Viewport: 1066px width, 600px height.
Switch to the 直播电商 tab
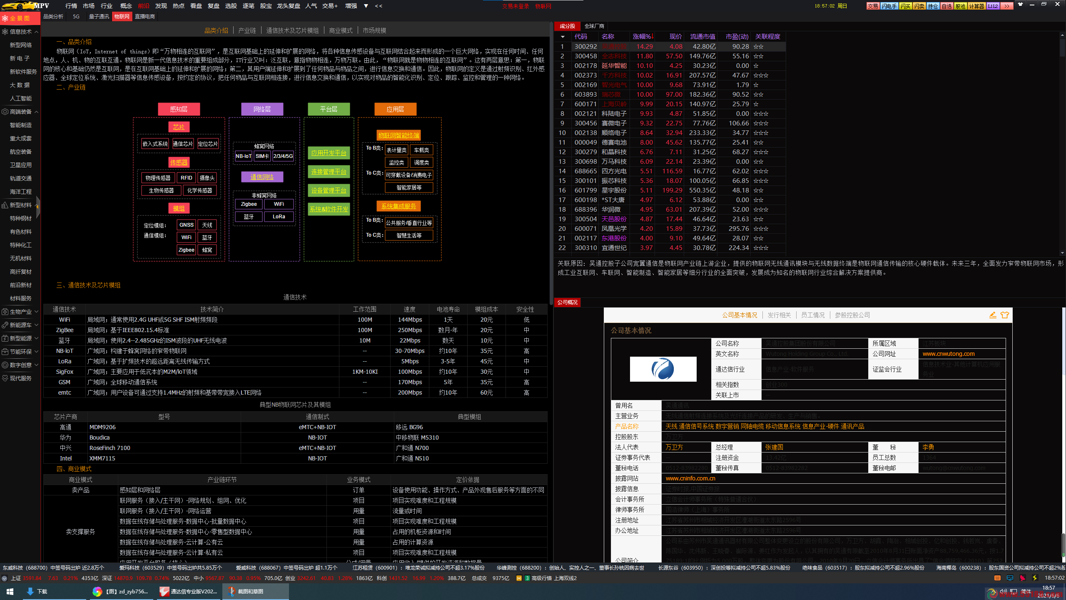[145, 17]
